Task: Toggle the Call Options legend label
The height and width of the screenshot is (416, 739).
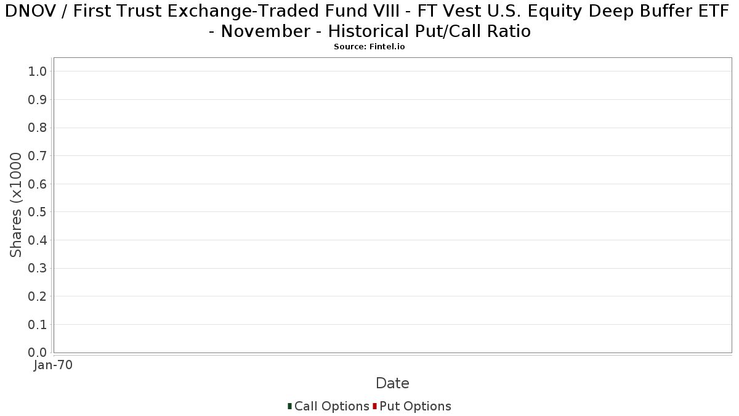Action: (x=331, y=406)
